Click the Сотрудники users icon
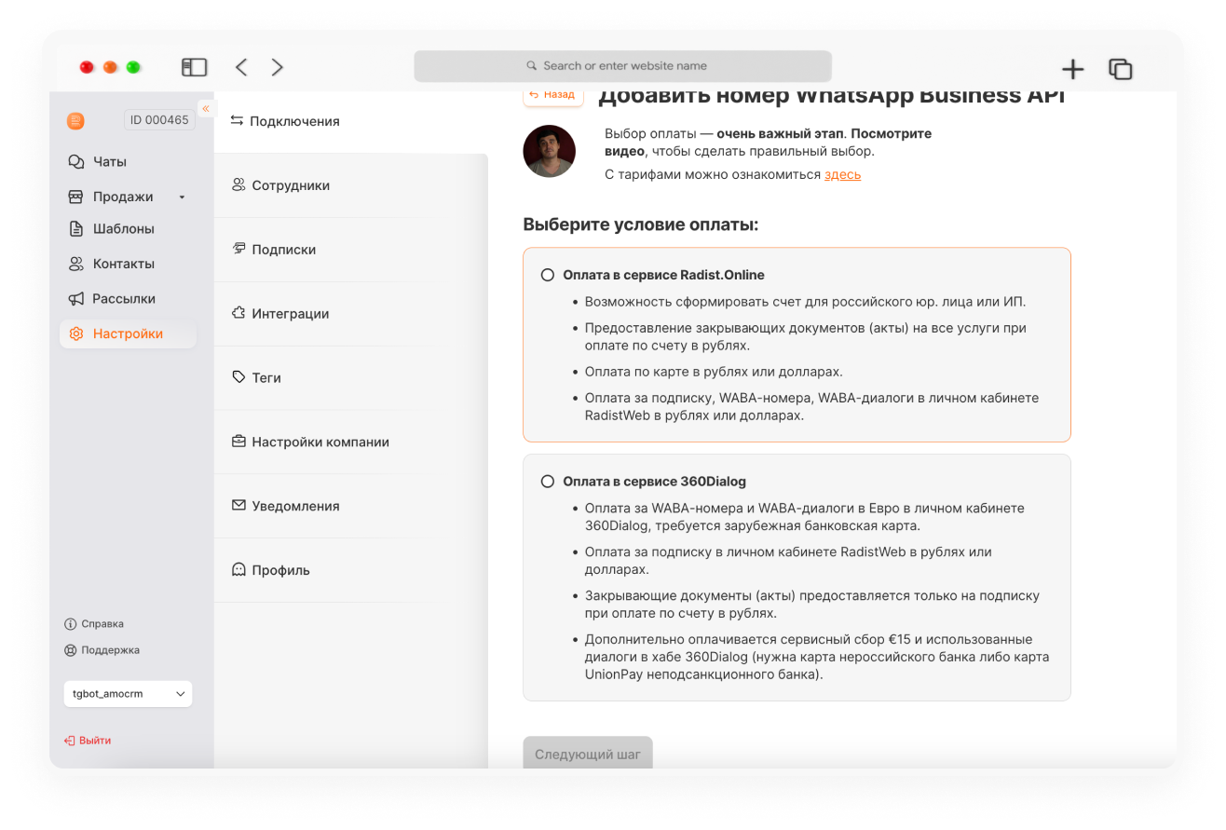 (238, 184)
